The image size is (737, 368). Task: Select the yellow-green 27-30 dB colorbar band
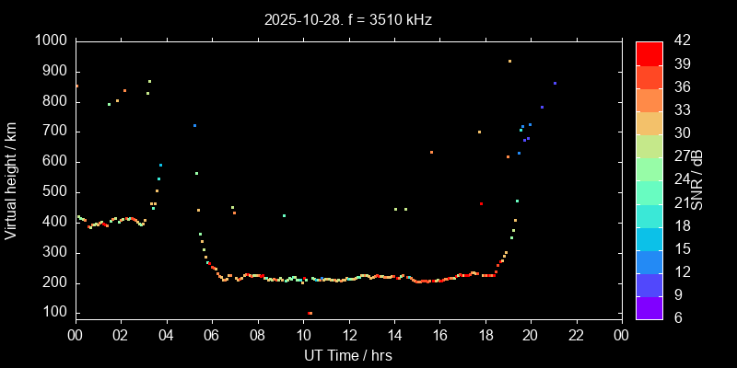click(649, 145)
